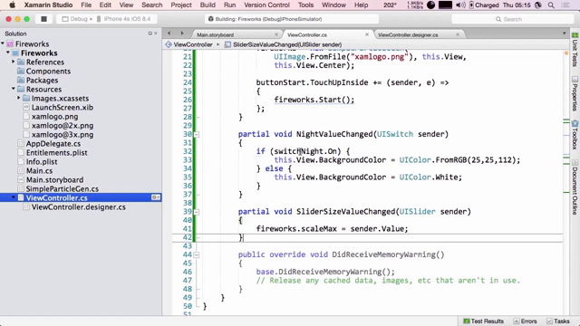
Task: Click the orange warning marker in scrollbar
Action: click(566, 53)
